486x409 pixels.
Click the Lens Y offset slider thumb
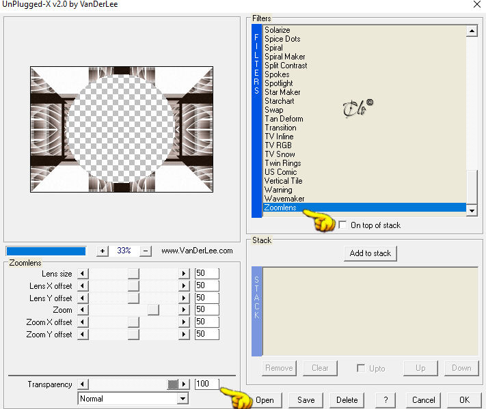click(x=133, y=298)
